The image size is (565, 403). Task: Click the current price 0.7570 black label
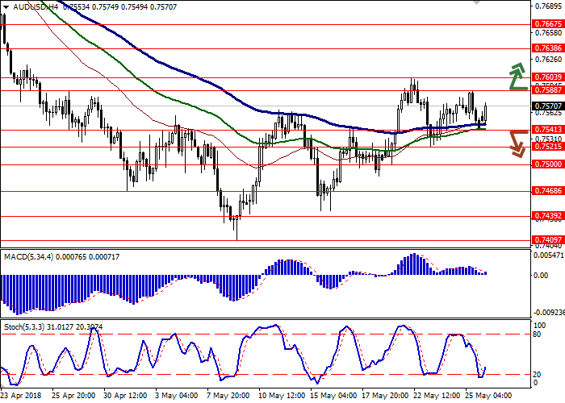[546, 106]
